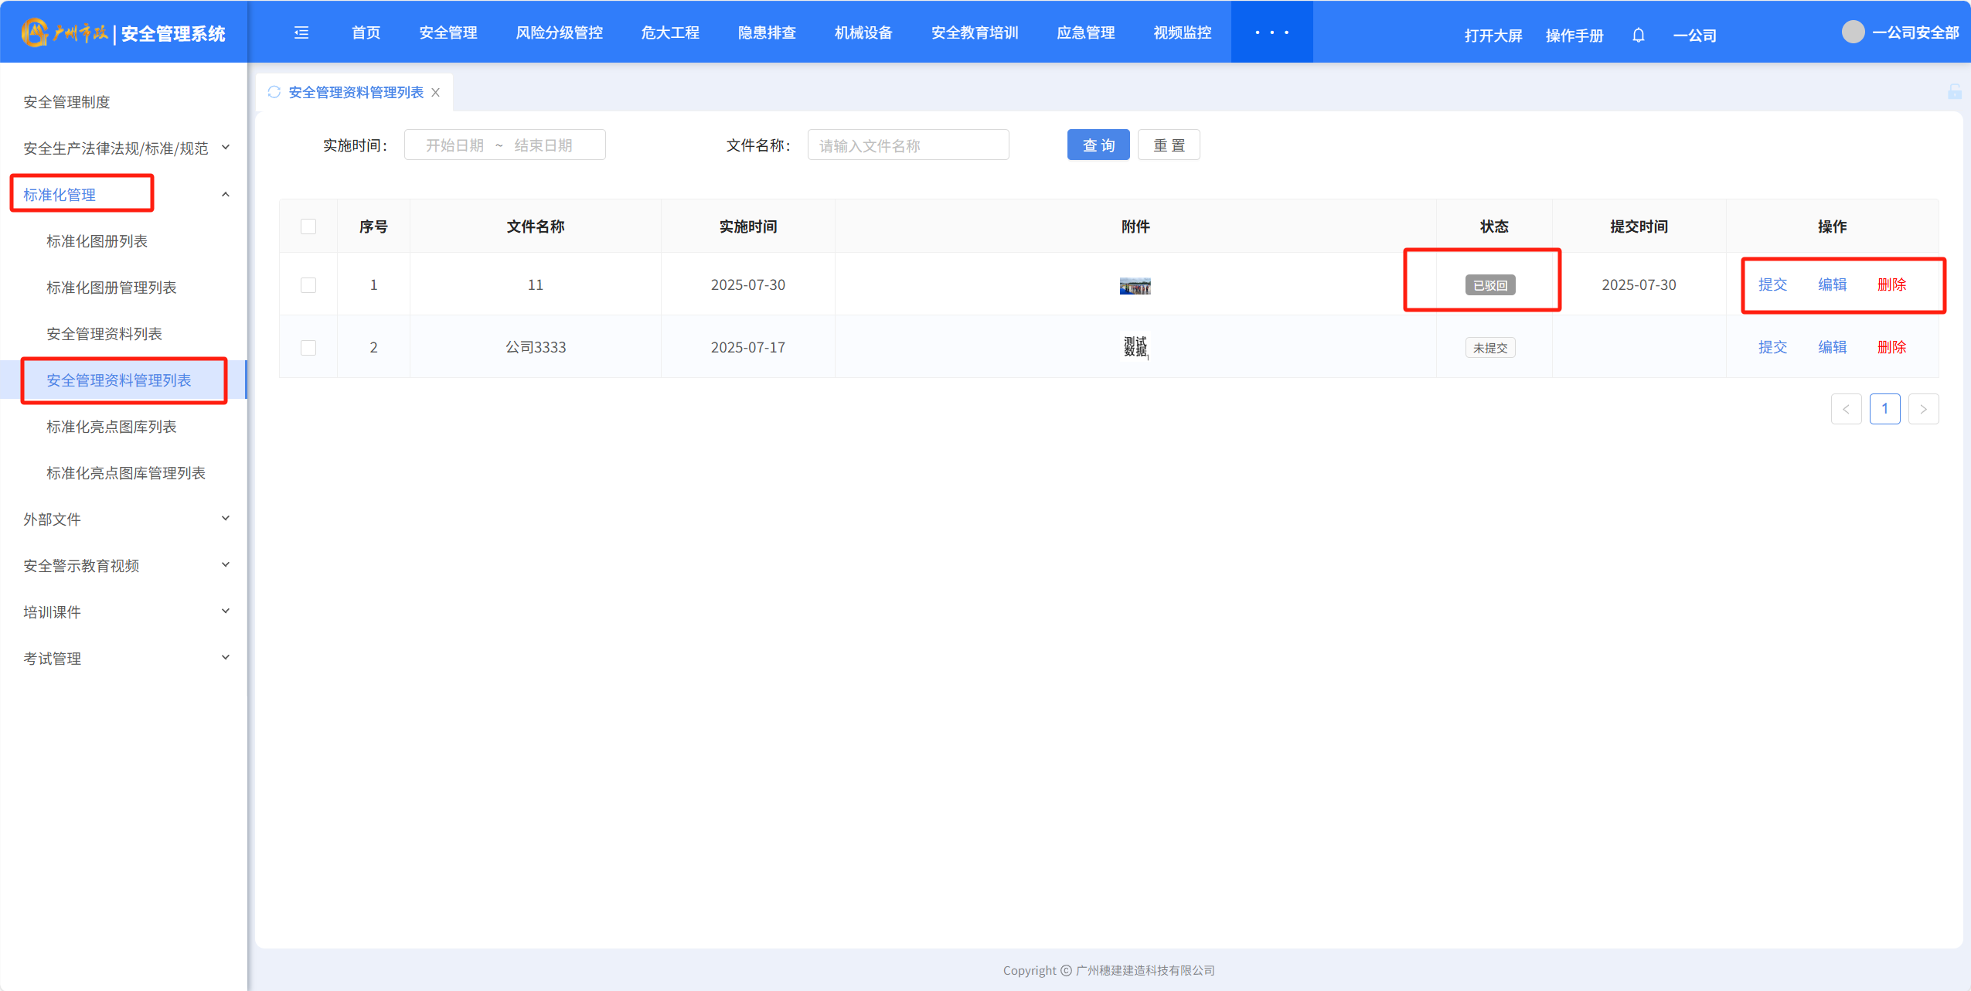Open the attachment thumbnail in row 1
Viewport: 1971px width, 991px height.
[1135, 286]
